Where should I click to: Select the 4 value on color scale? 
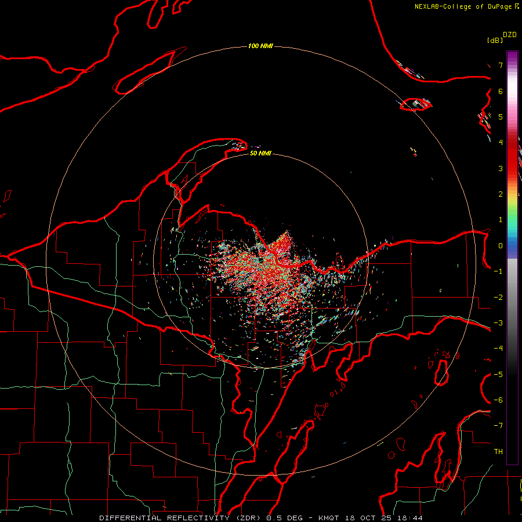(x=501, y=143)
